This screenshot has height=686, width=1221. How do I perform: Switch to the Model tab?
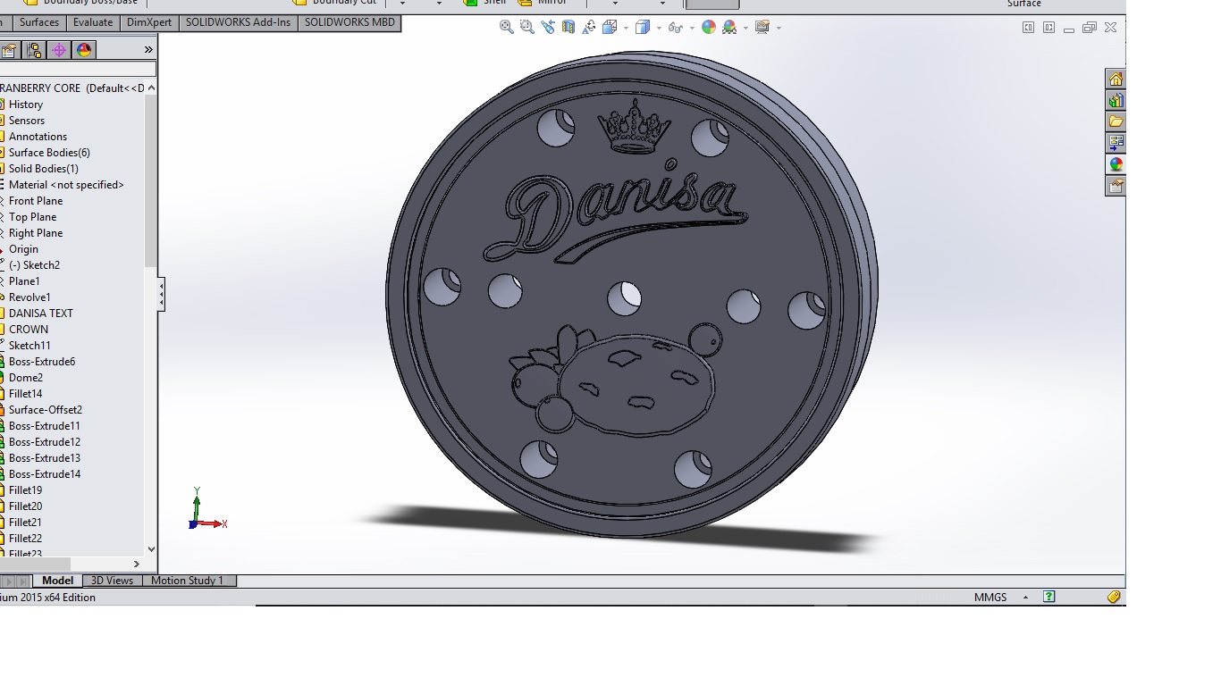(57, 581)
